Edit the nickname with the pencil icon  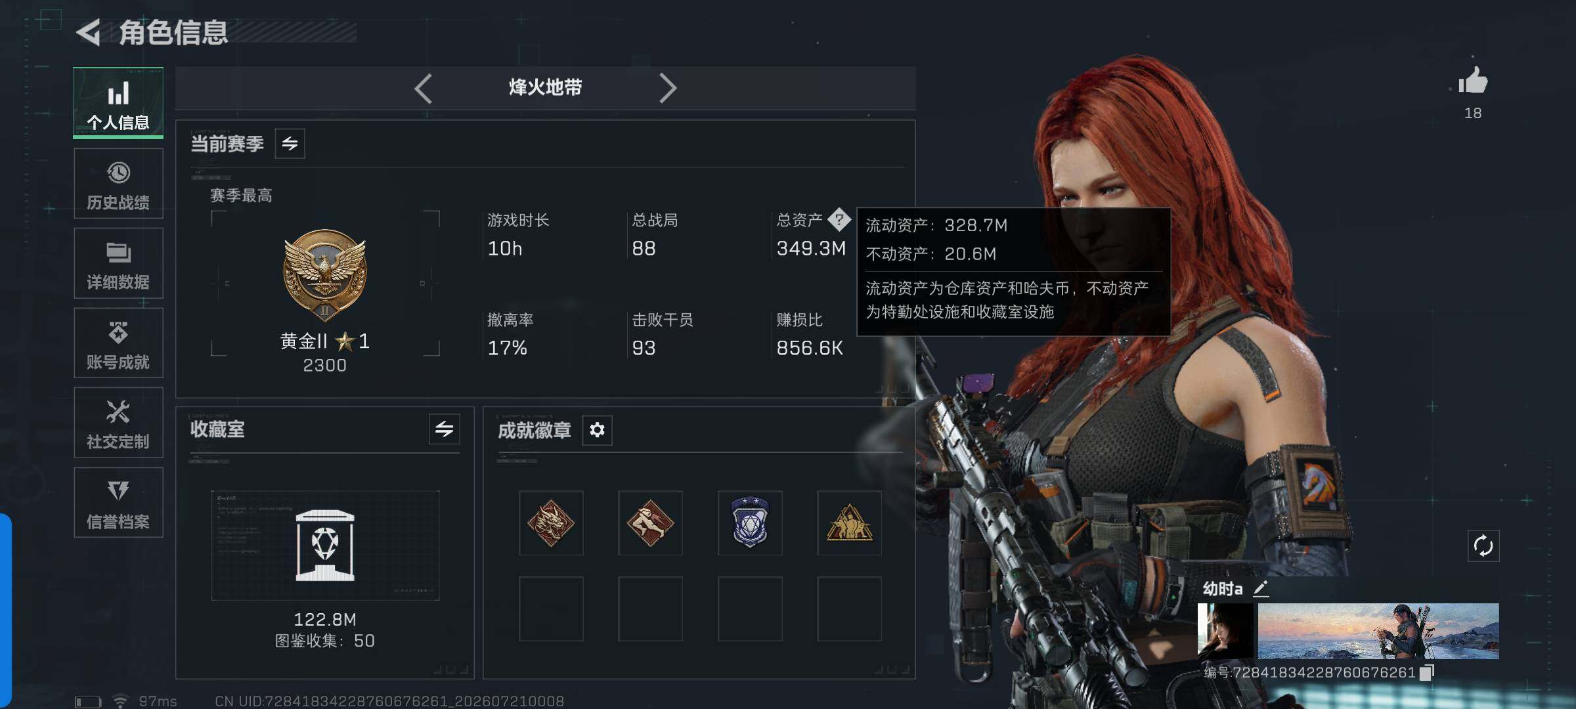(x=1261, y=588)
